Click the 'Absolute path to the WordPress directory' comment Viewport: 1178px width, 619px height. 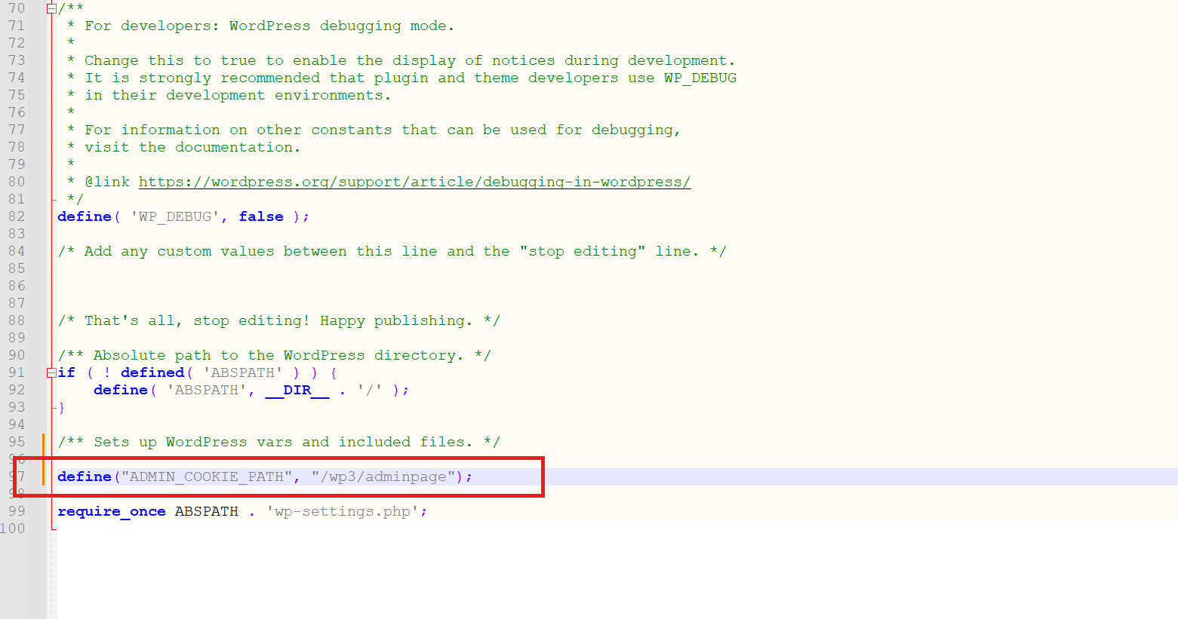pos(274,355)
